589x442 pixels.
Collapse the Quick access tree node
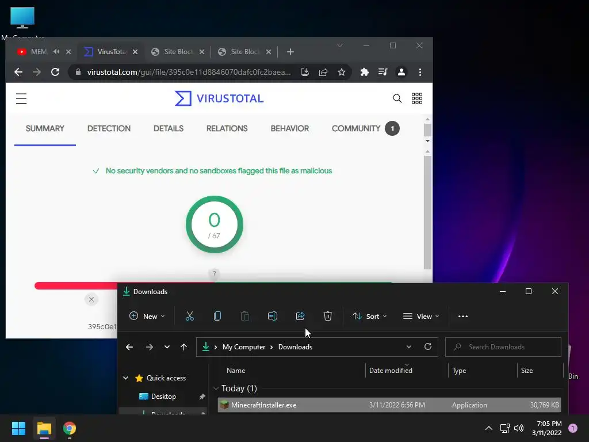(126, 378)
